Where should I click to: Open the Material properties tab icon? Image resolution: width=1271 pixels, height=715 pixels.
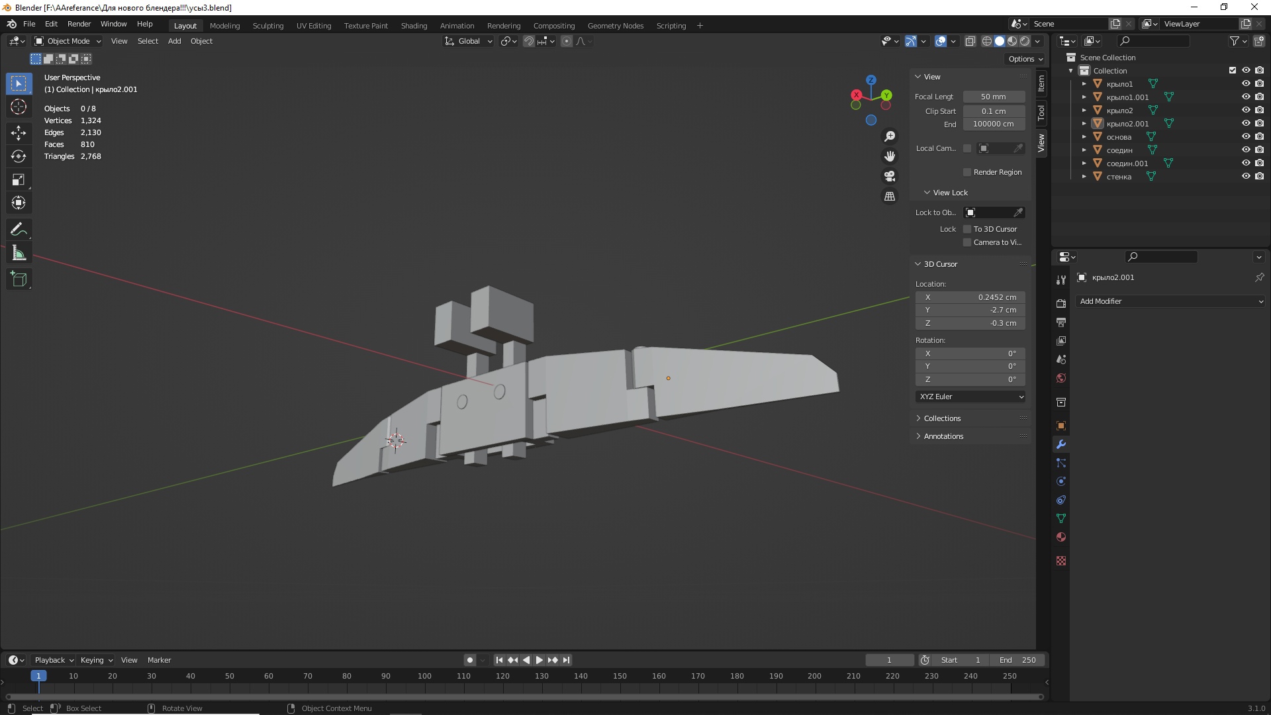1061,537
